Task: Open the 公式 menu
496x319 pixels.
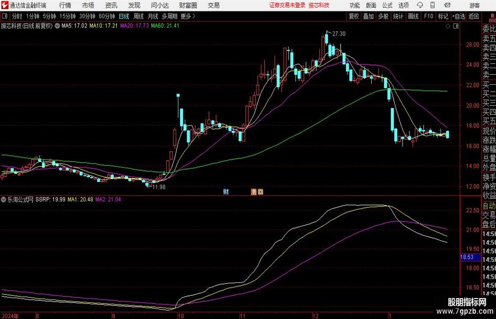Action: [x=387, y=5]
